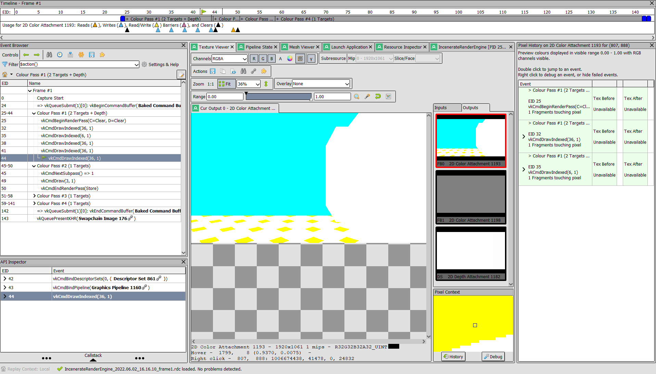Enable the gamma correction γ toggle

click(311, 59)
